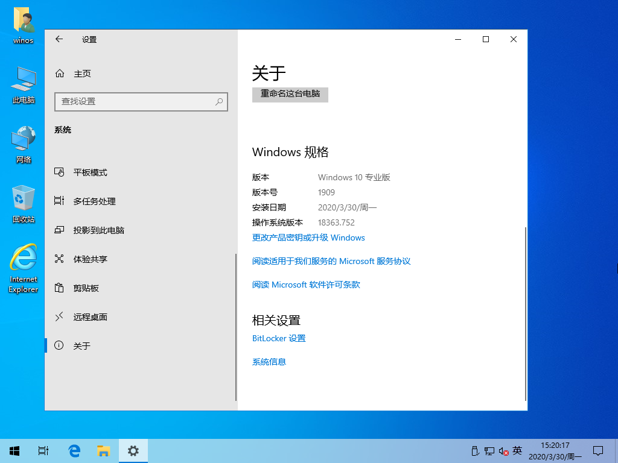Close the Settings window
The height and width of the screenshot is (463, 618).
click(x=513, y=39)
